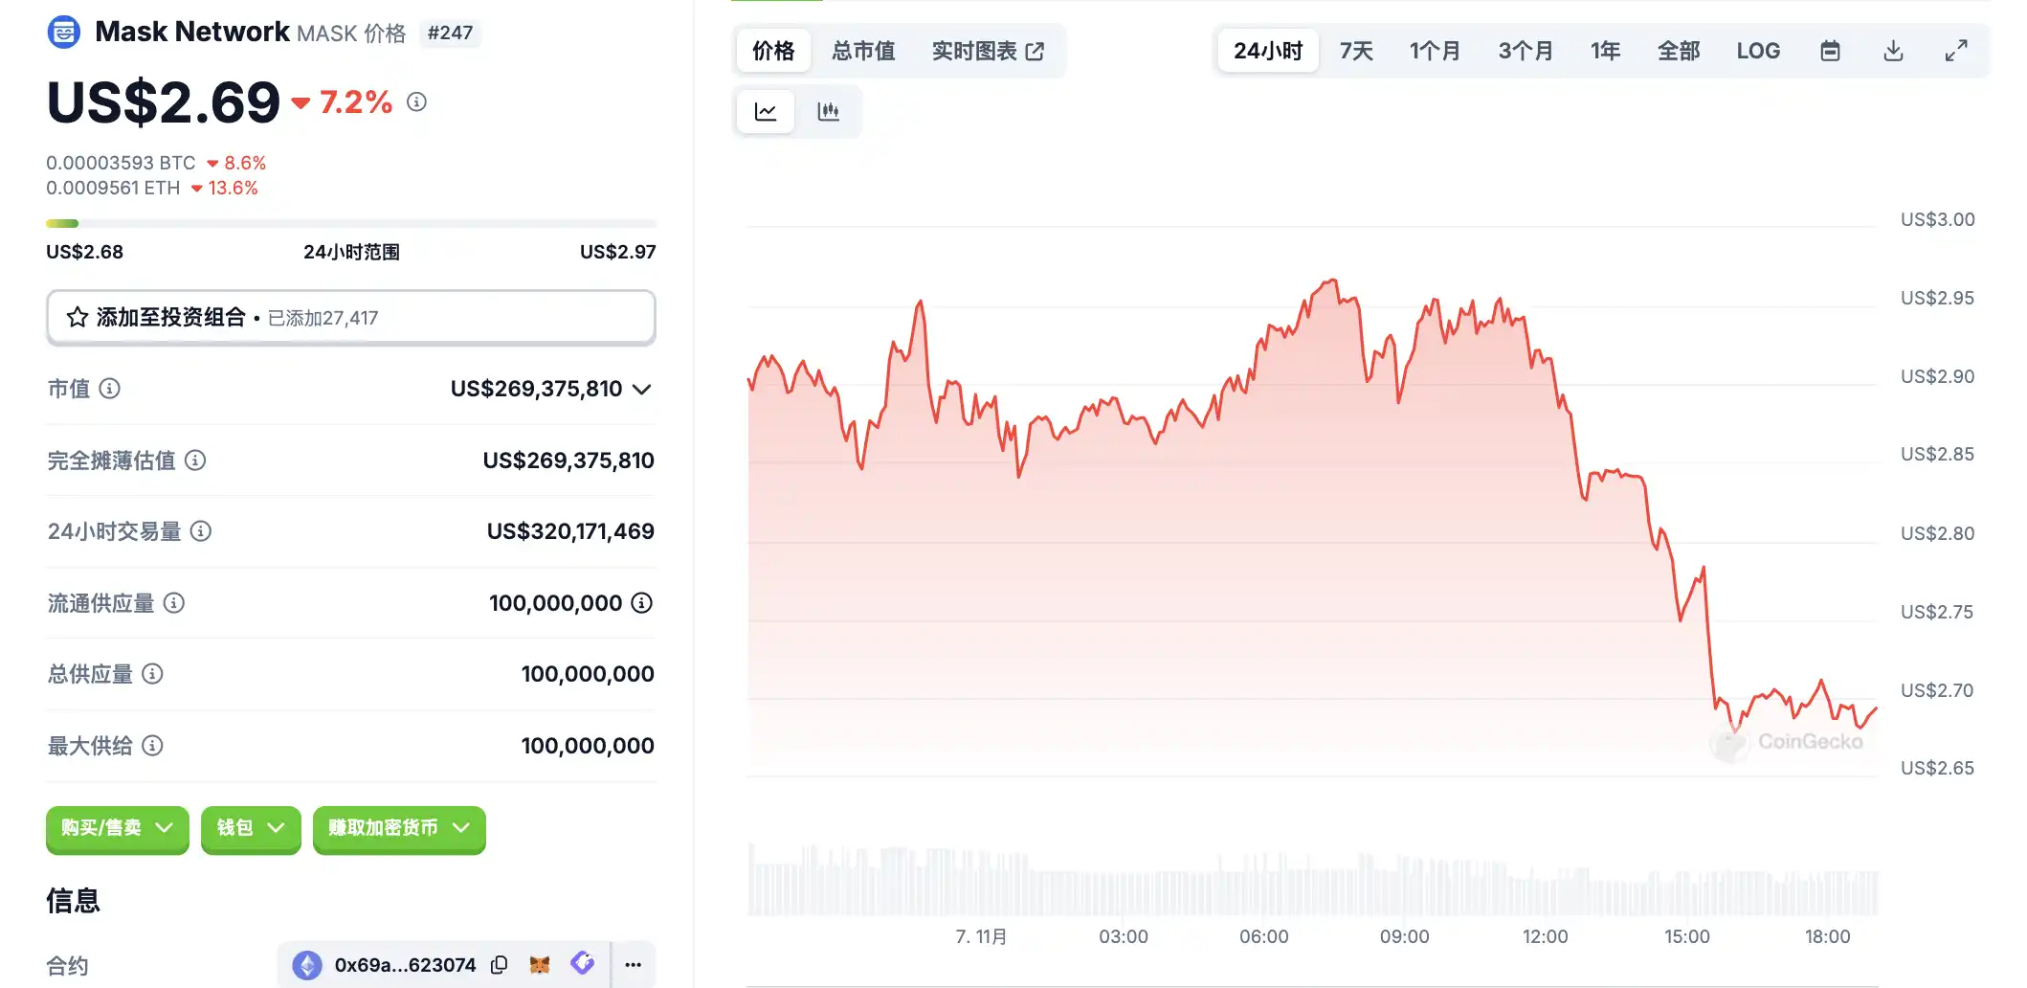Click the 24小时范围 price range bar
The height and width of the screenshot is (988, 2027).
point(350,224)
